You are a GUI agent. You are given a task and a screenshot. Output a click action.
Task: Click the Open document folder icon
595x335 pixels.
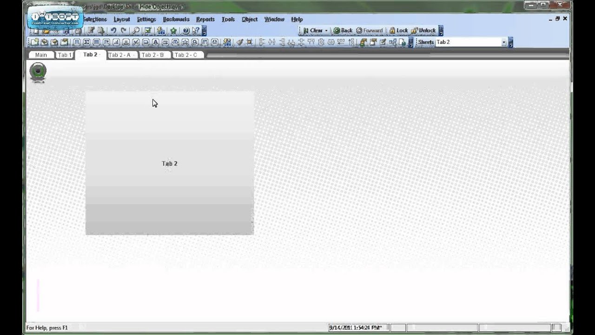pyautogui.click(x=46, y=31)
